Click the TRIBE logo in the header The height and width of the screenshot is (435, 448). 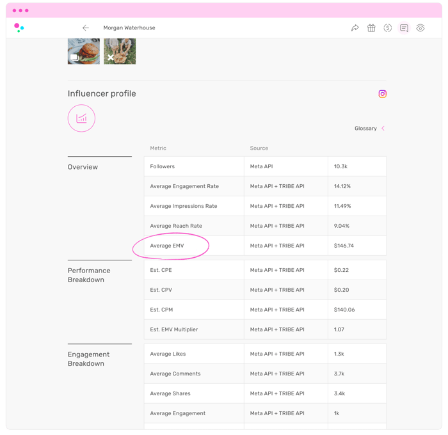click(19, 28)
